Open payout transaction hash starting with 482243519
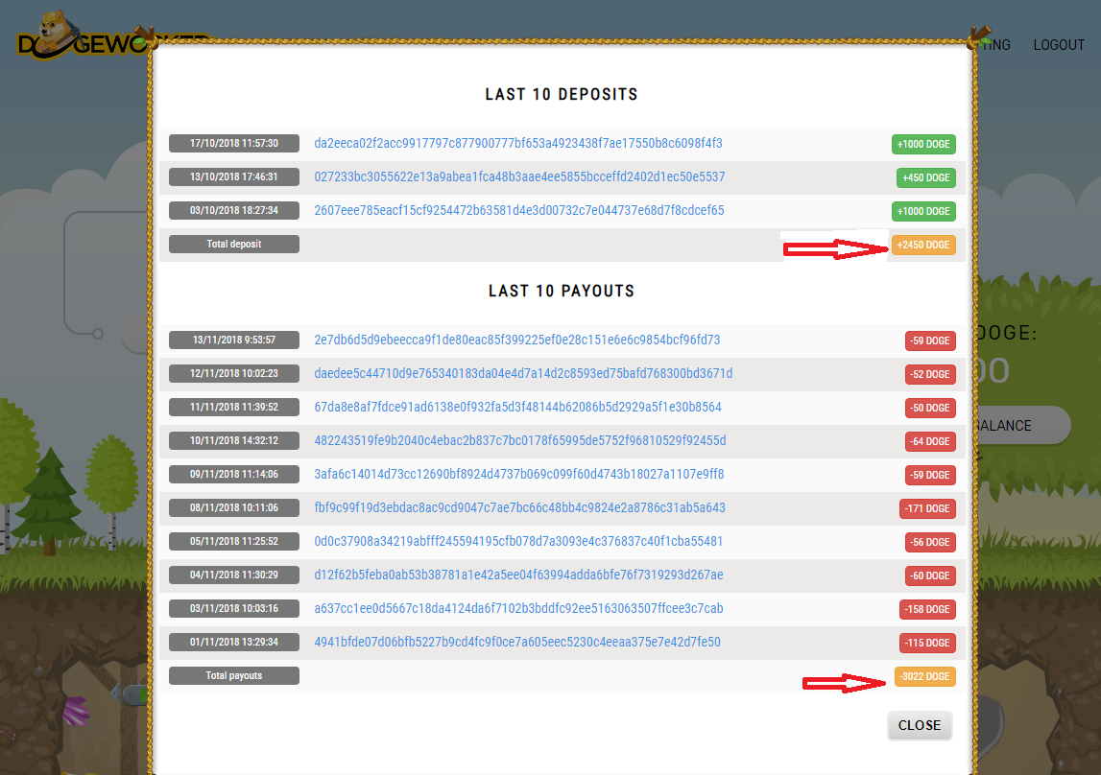 520,441
